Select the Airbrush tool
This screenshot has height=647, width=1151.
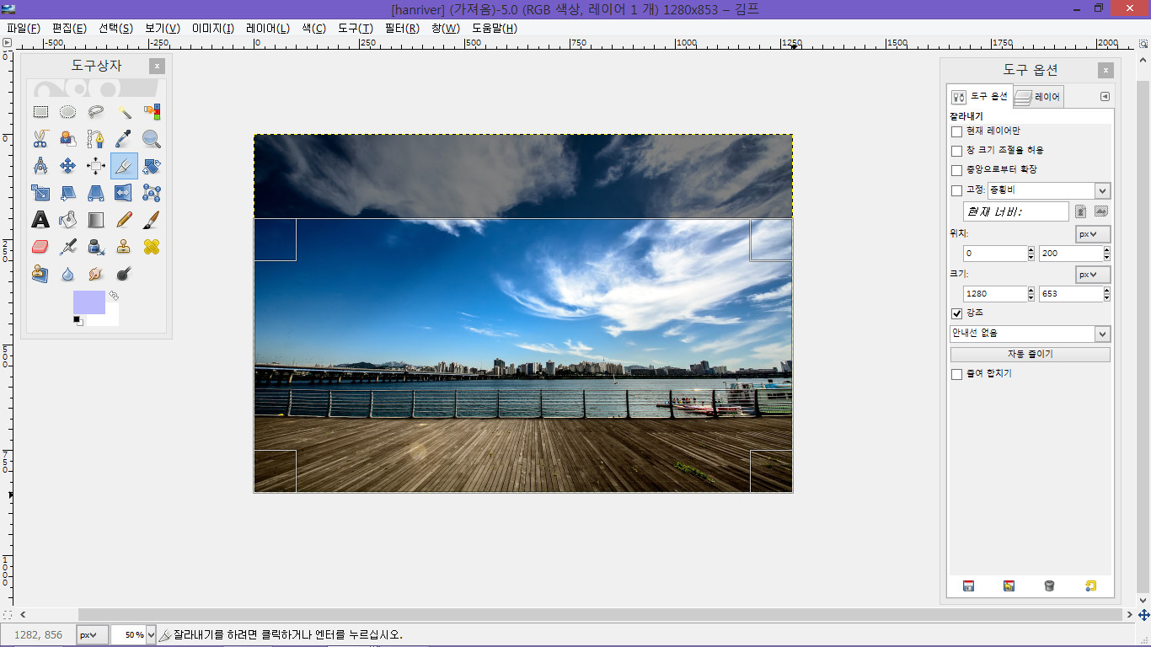click(x=68, y=247)
